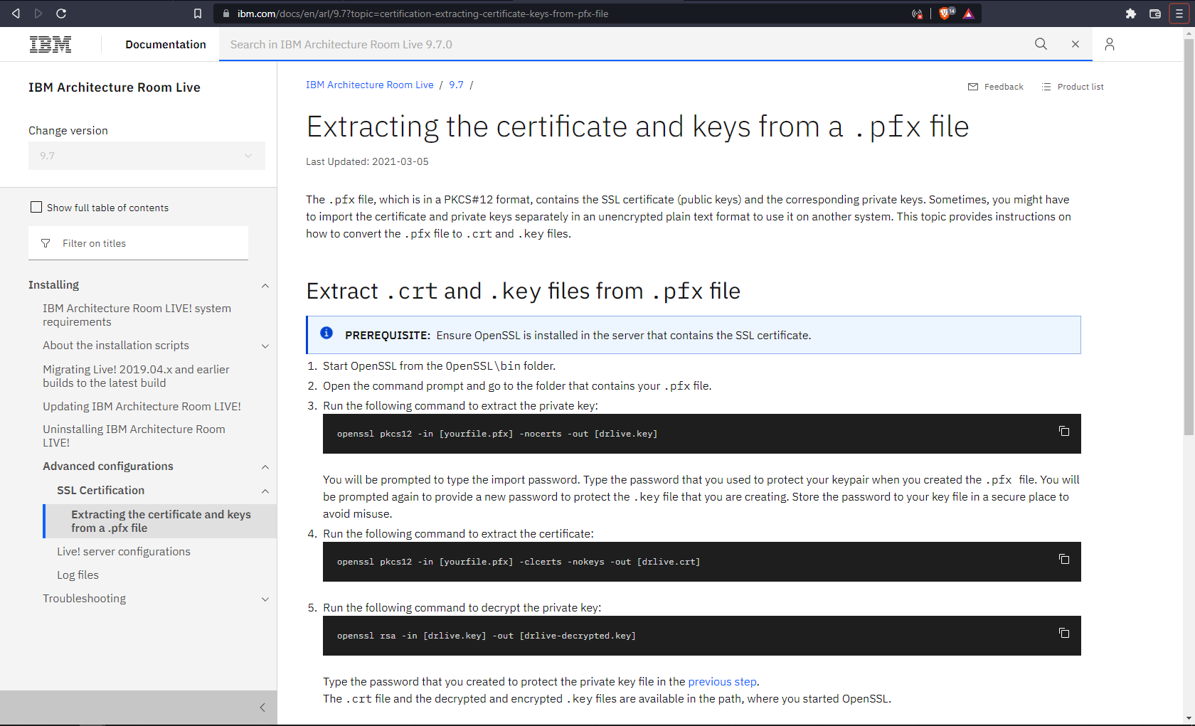This screenshot has height=726, width=1195.
Task: Open the previous step link
Action: pyautogui.click(x=722, y=681)
